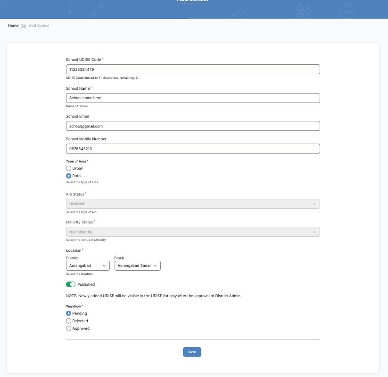
Task: Toggle the Published switch off
Action: (71, 284)
